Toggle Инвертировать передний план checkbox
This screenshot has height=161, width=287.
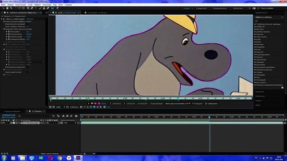tap(27, 24)
